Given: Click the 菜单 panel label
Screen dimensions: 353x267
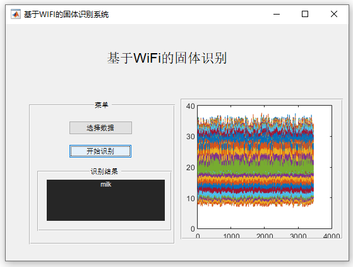Looking at the screenshot, I should tap(101, 105).
